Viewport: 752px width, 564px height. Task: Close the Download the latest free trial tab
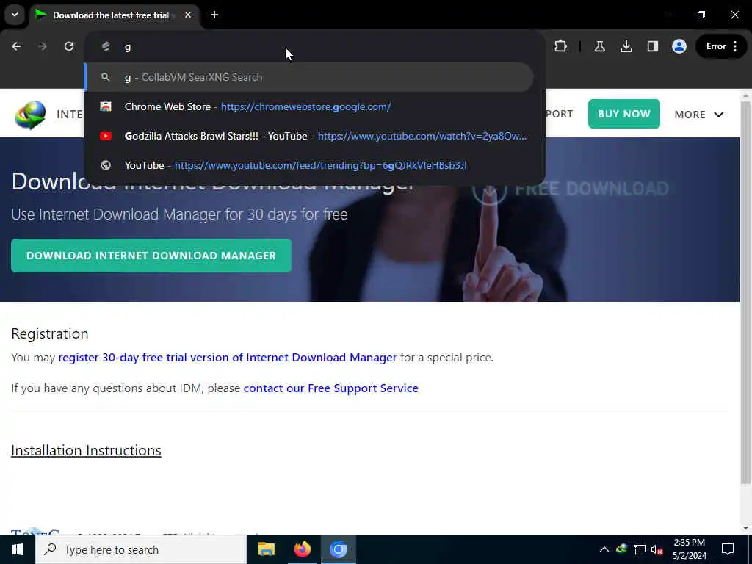click(x=188, y=15)
